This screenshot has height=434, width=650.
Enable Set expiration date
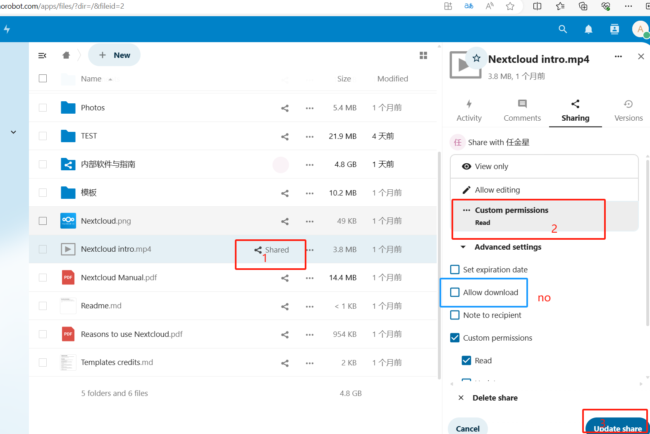click(455, 269)
